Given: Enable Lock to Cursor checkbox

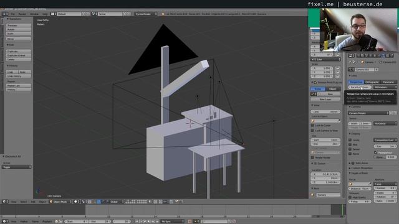Looking at the screenshot, I should tap(312, 126).
